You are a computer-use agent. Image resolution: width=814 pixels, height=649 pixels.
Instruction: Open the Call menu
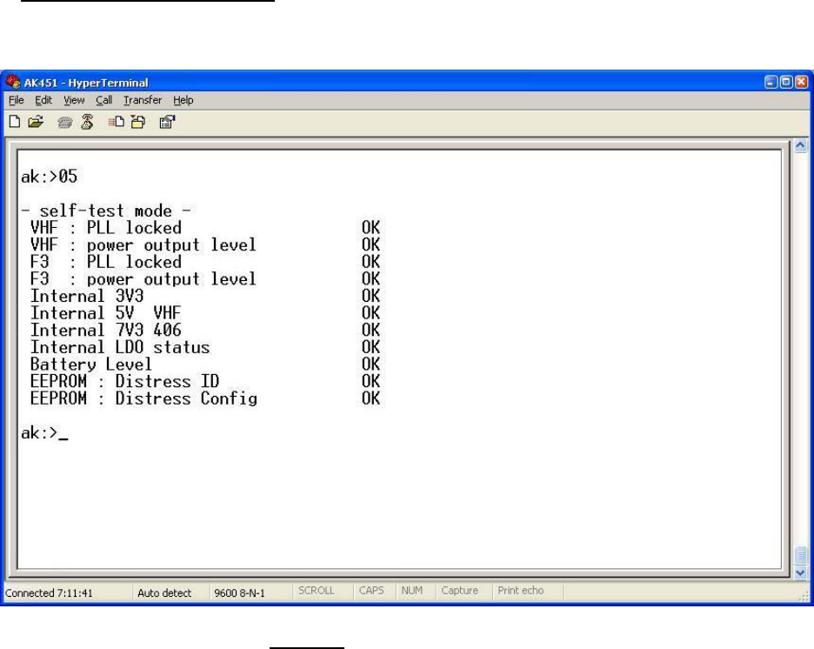(103, 100)
